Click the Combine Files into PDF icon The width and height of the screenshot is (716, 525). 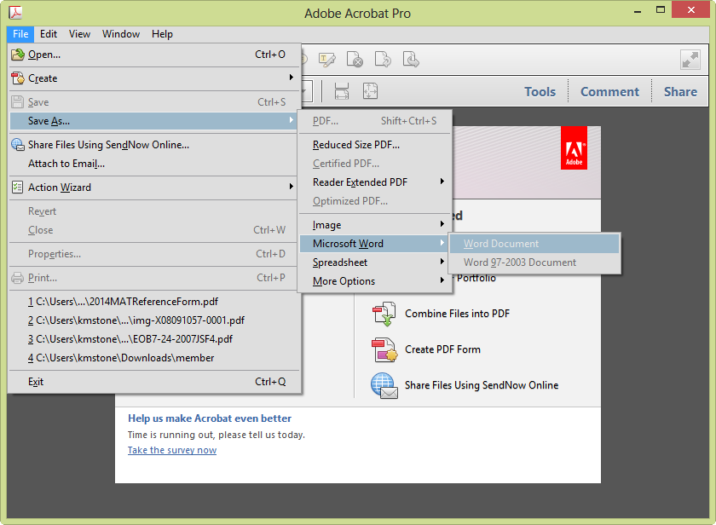384,314
